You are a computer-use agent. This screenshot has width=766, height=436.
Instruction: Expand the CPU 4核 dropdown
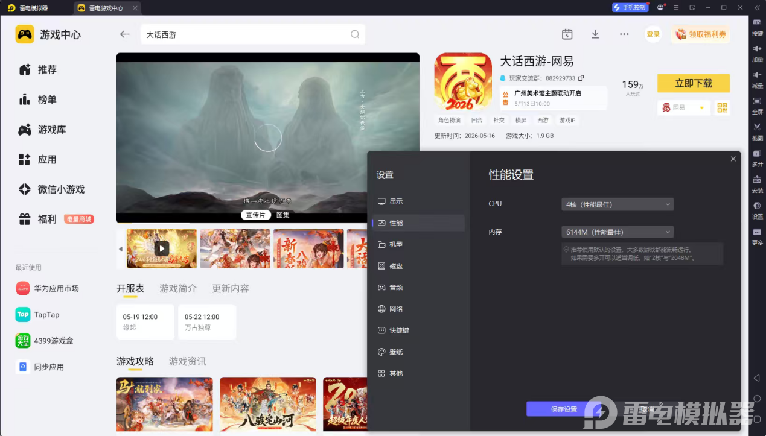(x=618, y=204)
